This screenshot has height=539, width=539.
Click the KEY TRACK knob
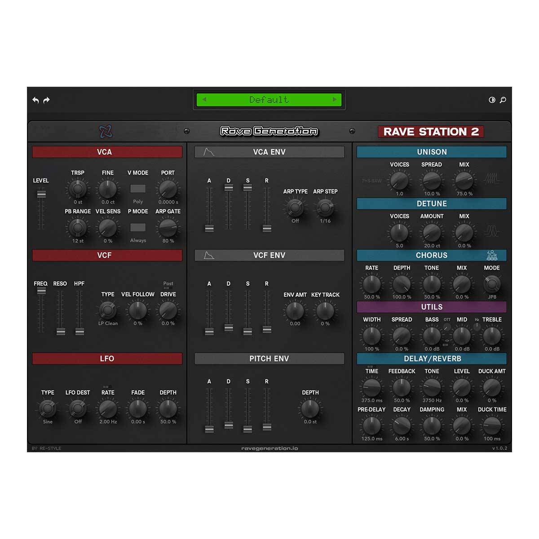pyautogui.click(x=325, y=310)
